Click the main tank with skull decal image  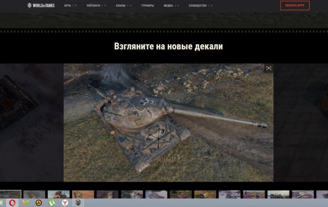click(169, 123)
